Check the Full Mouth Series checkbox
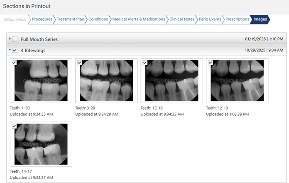This screenshot has height=183, width=289. pyautogui.click(x=15, y=39)
